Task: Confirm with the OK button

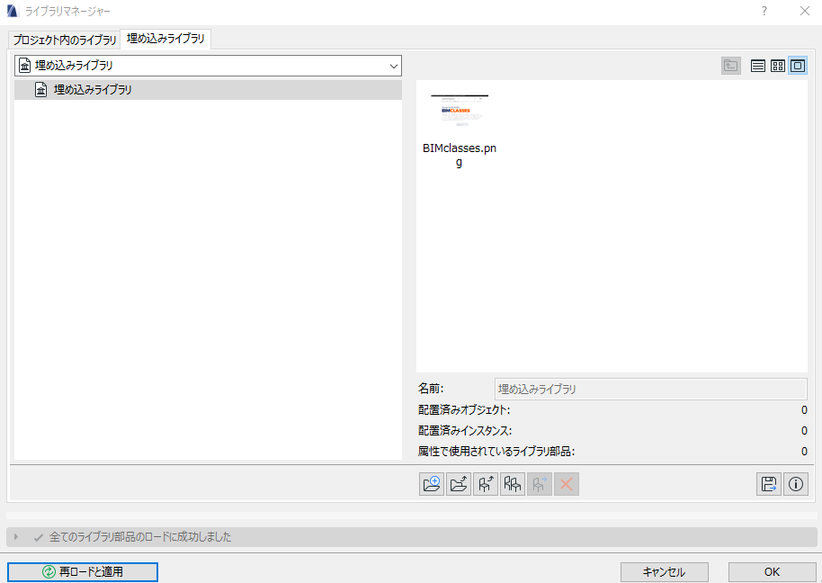Action: (x=772, y=572)
